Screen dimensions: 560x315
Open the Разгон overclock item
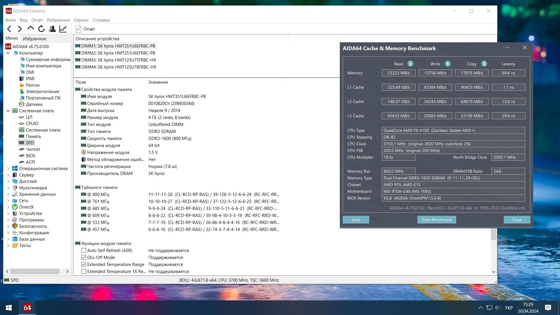click(x=32, y=85)
